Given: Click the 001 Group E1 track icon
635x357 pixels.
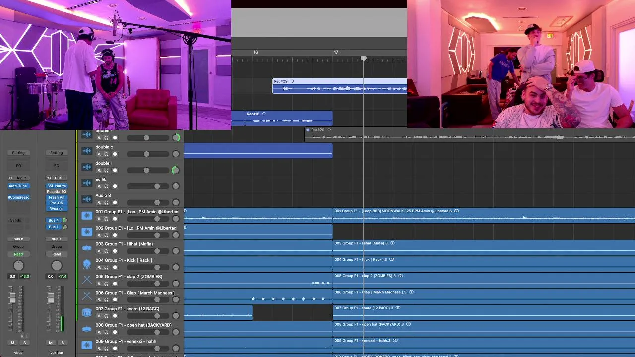Looking at the screenshot, I should [x=87, y=215].
